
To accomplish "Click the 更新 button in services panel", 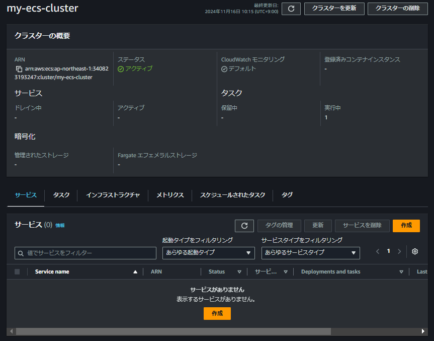I will [318, 226].
